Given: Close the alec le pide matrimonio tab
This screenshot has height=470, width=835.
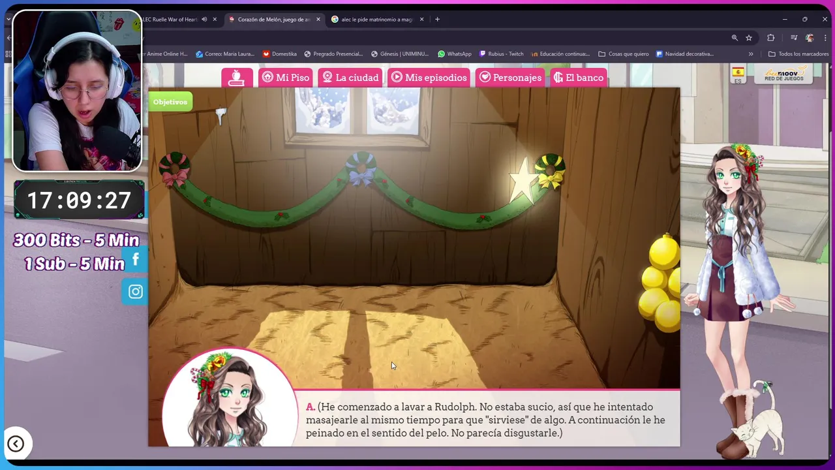Looking at the screenshot, I should pos(421,20).
